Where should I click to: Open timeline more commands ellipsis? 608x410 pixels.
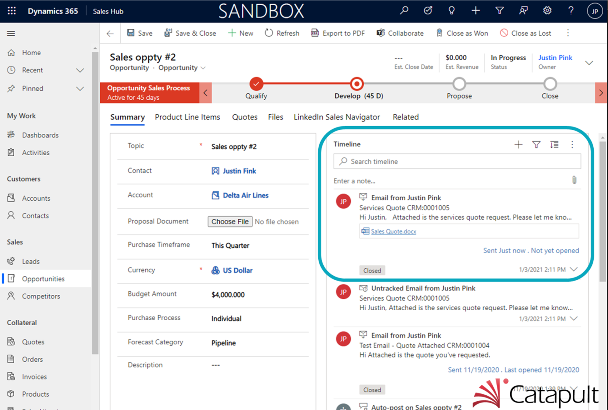[572, 144]
